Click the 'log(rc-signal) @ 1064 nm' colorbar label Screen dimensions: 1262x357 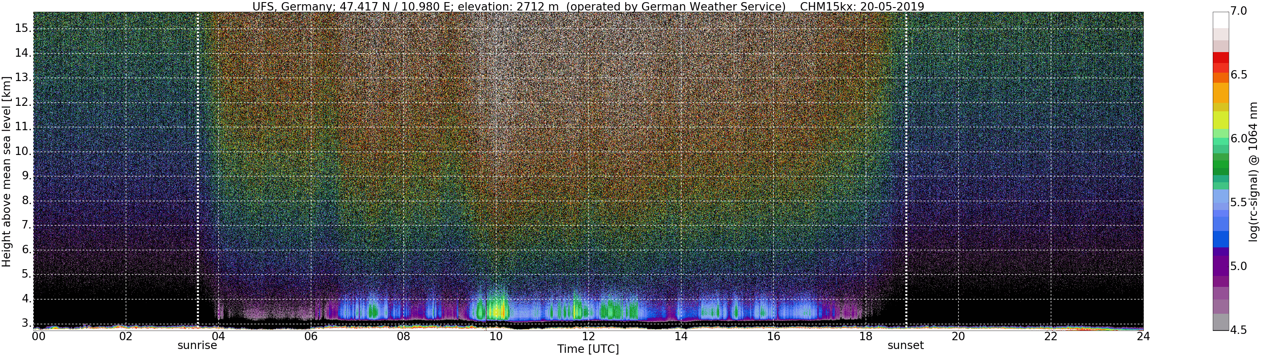[1253, 171]
